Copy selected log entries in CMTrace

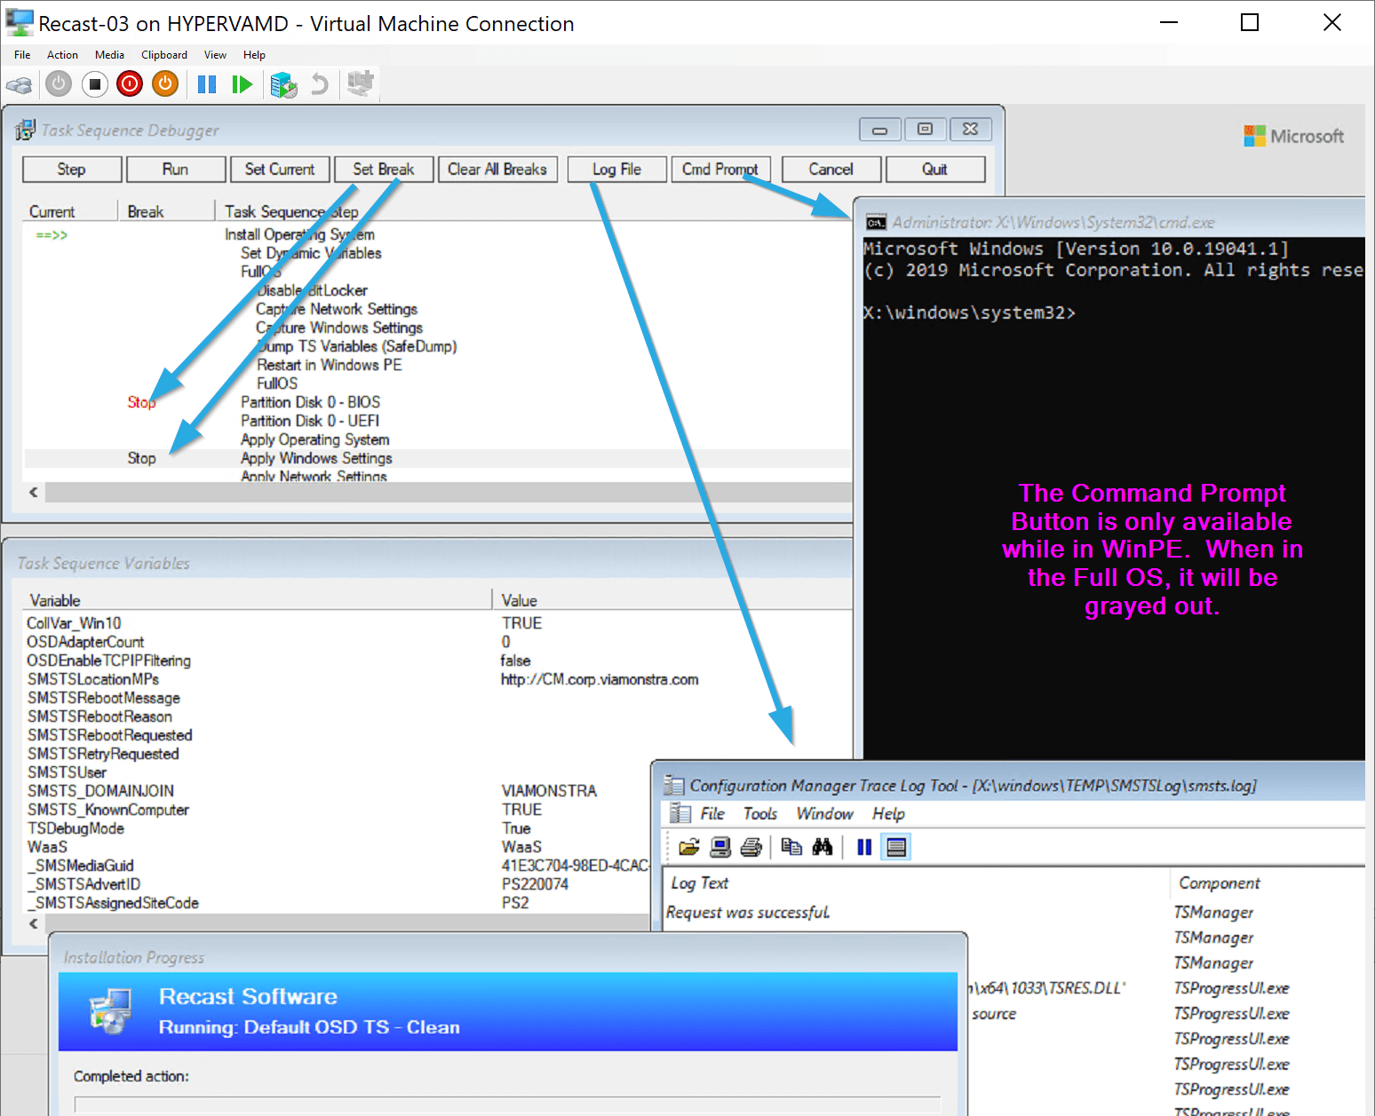[x=791, y=846]
